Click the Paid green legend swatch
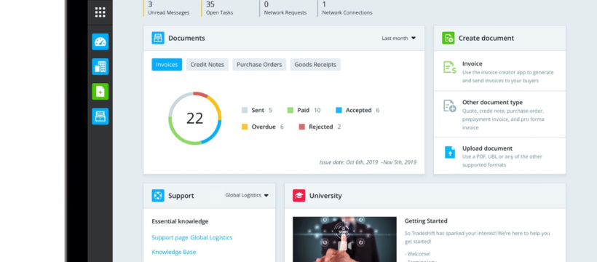Screen dimensions: 597x262 pyautogui.click(x=290, y=111)
